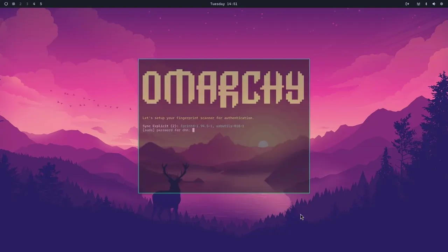448x252 pixels.
Task: Switch to workspace 2
Action: click(20, 4)
